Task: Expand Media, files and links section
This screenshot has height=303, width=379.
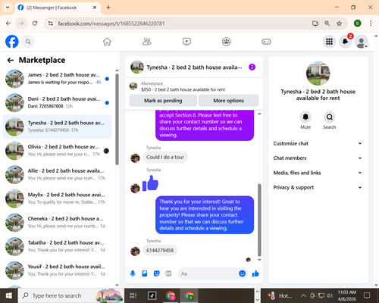Action: pos(318,173)
